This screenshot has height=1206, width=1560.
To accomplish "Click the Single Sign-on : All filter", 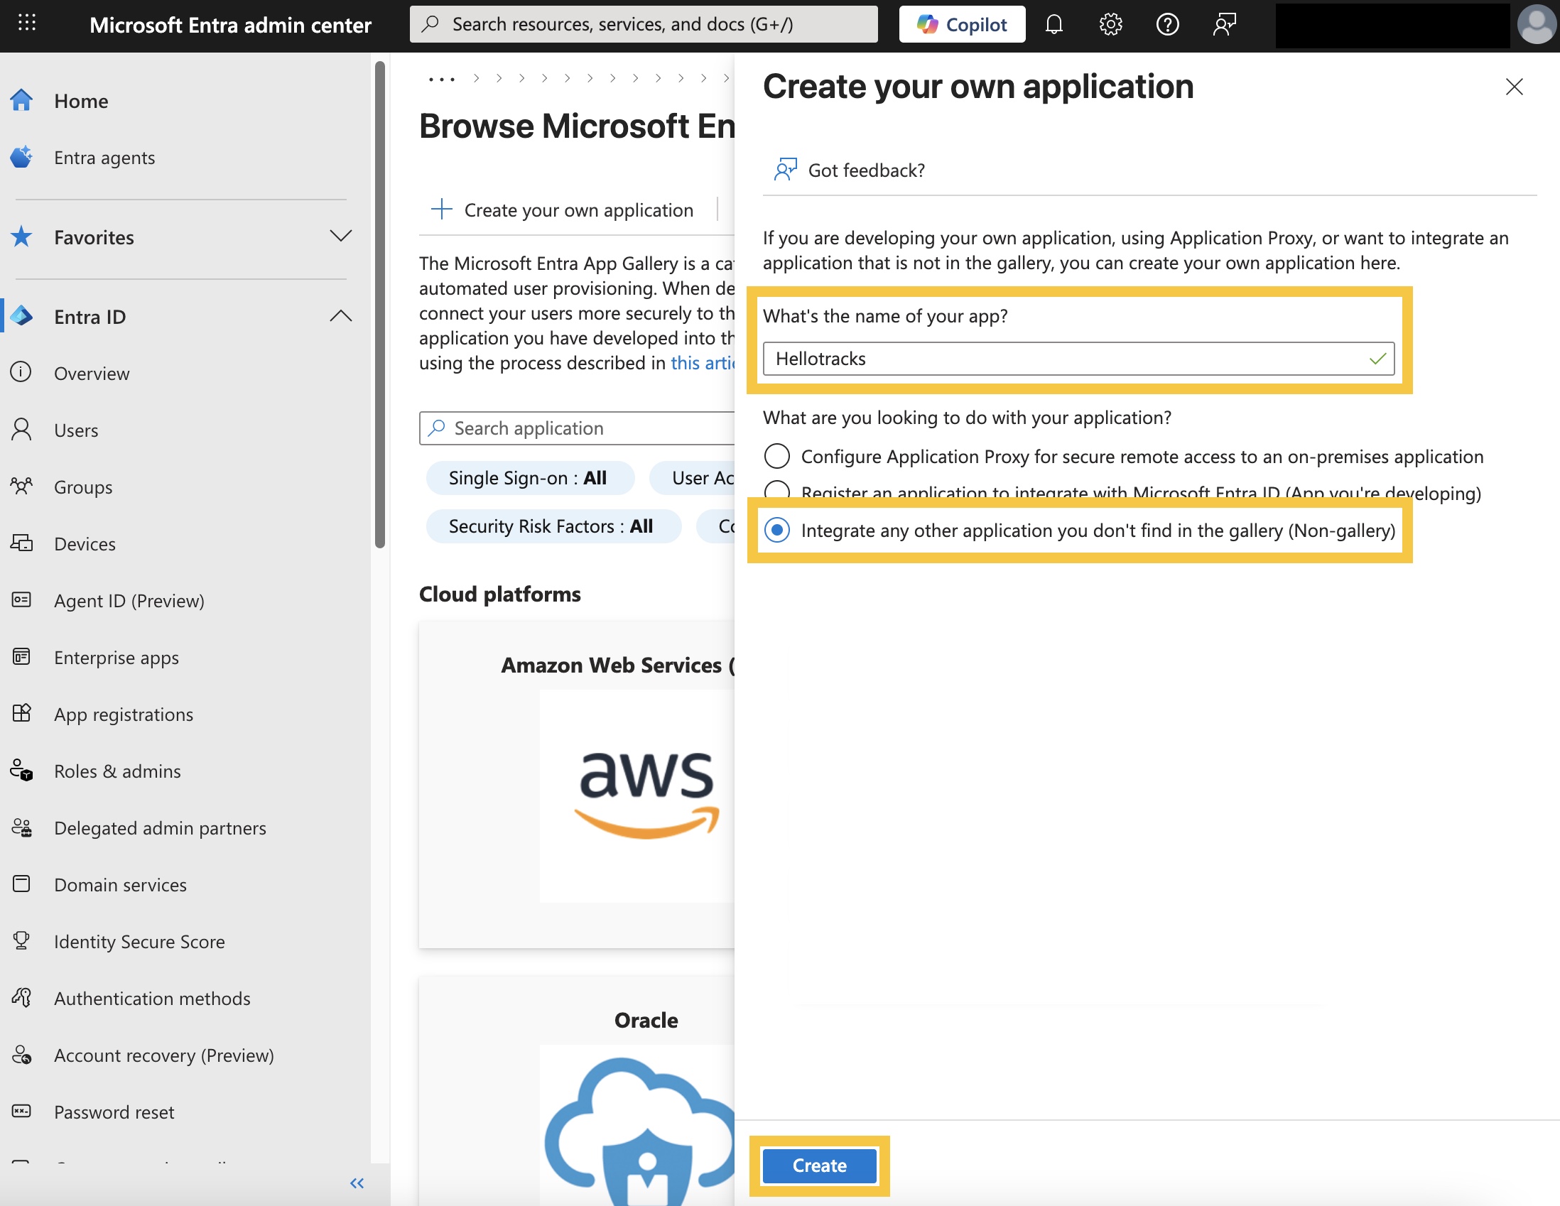I will coord(529,478).
